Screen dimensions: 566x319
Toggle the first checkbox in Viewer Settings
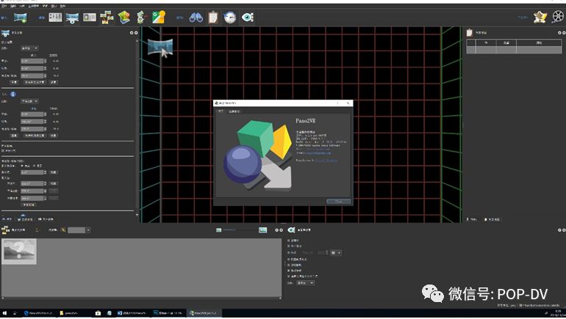point(288,240)
